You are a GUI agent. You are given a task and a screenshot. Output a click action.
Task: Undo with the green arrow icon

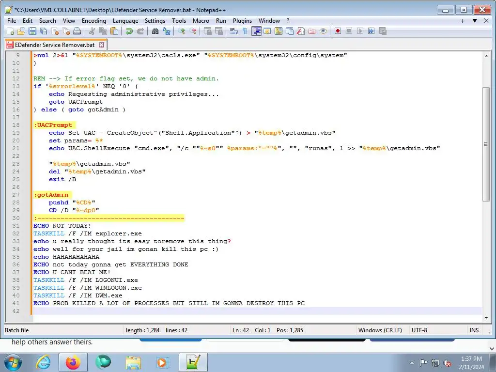(x=129, y=31)
